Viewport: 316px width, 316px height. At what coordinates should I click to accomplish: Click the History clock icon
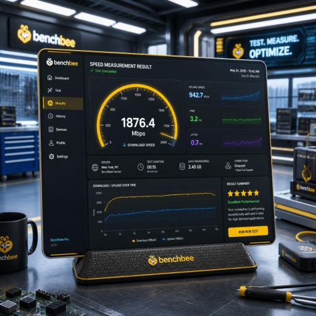pyautogui.click(x=51, y=116)
